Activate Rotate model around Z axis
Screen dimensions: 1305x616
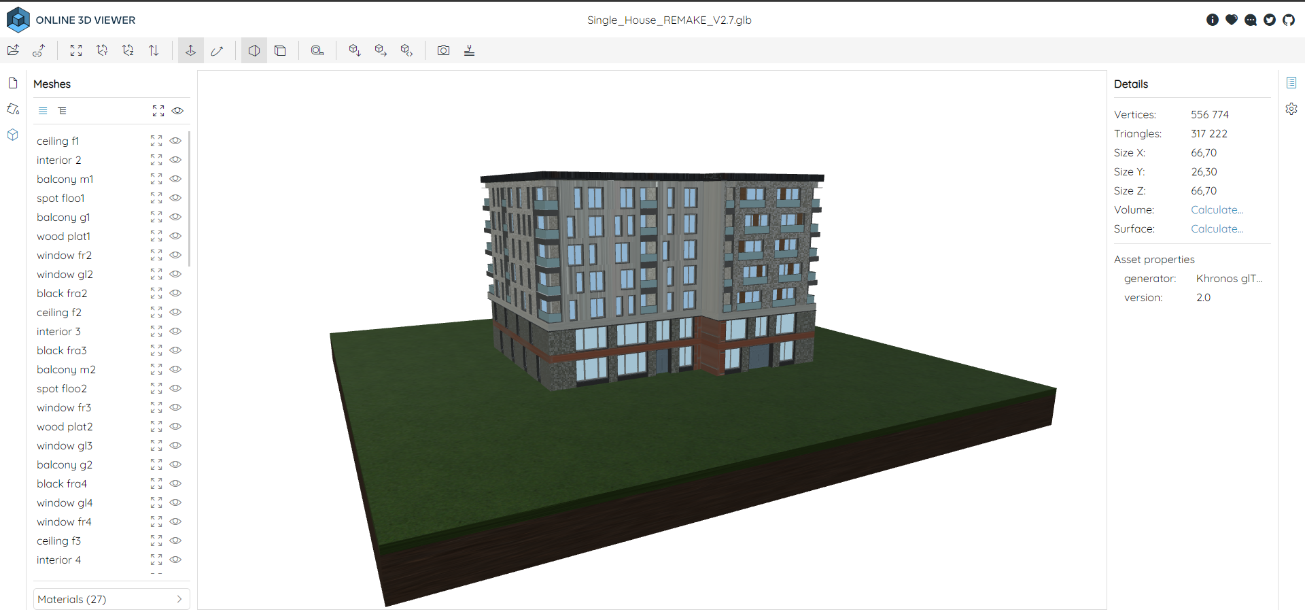point(128,50)
